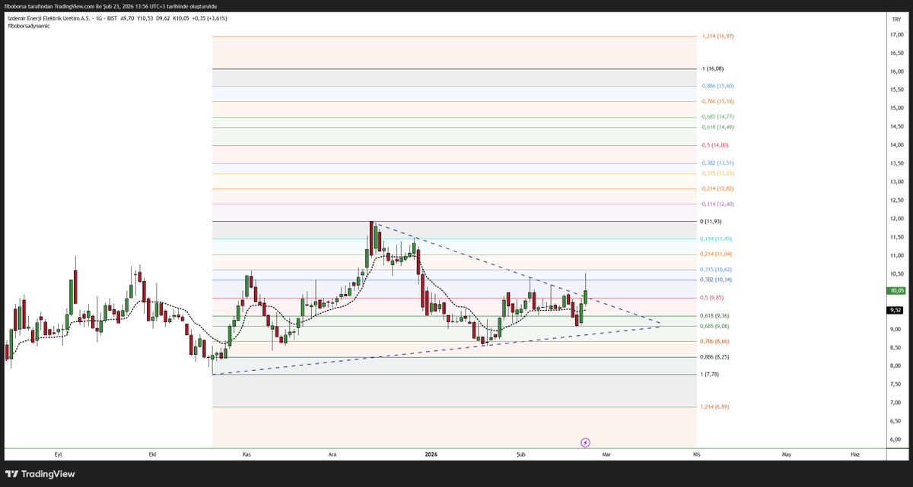
Task: Click the Eki month label on time axis
Action: (152, 454)
